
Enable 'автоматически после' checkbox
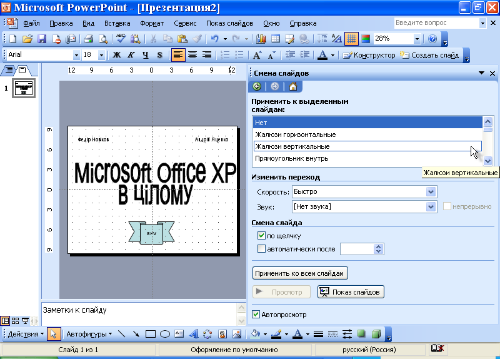261,248
